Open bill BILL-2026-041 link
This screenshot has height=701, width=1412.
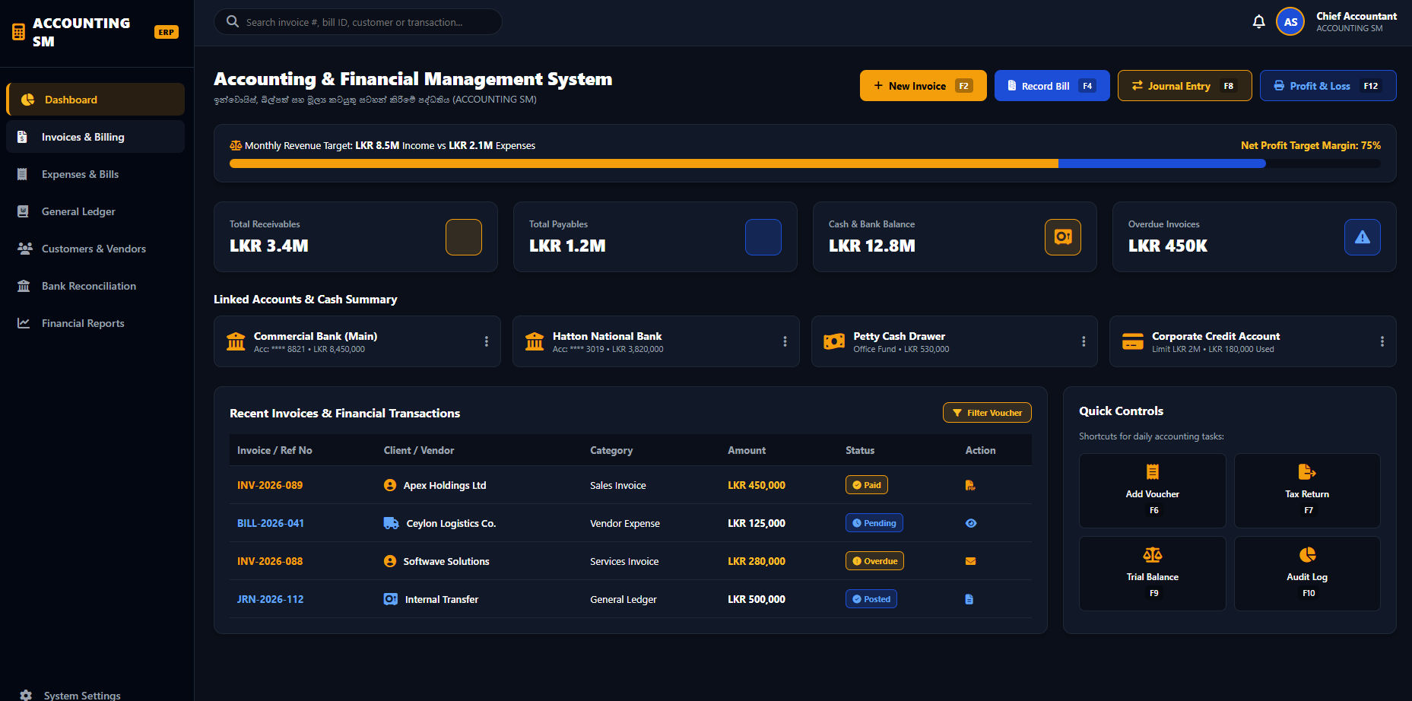pyautogui.click(x=271, y=523)
